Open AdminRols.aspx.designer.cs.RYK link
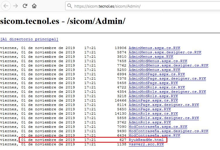 click(x=164, y=118)
